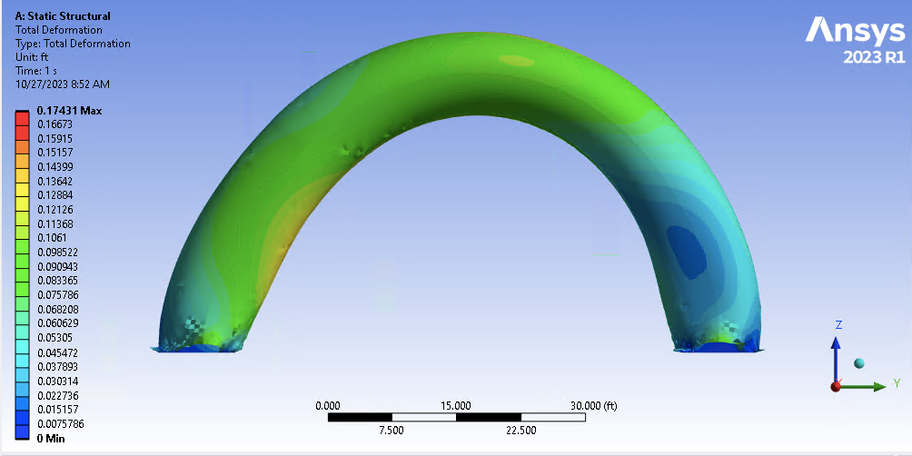The height and width of the screenshot is (456, 912).
Task: Click the orange legend swatch beside 0.15157
Action: (x=22, y=146)
